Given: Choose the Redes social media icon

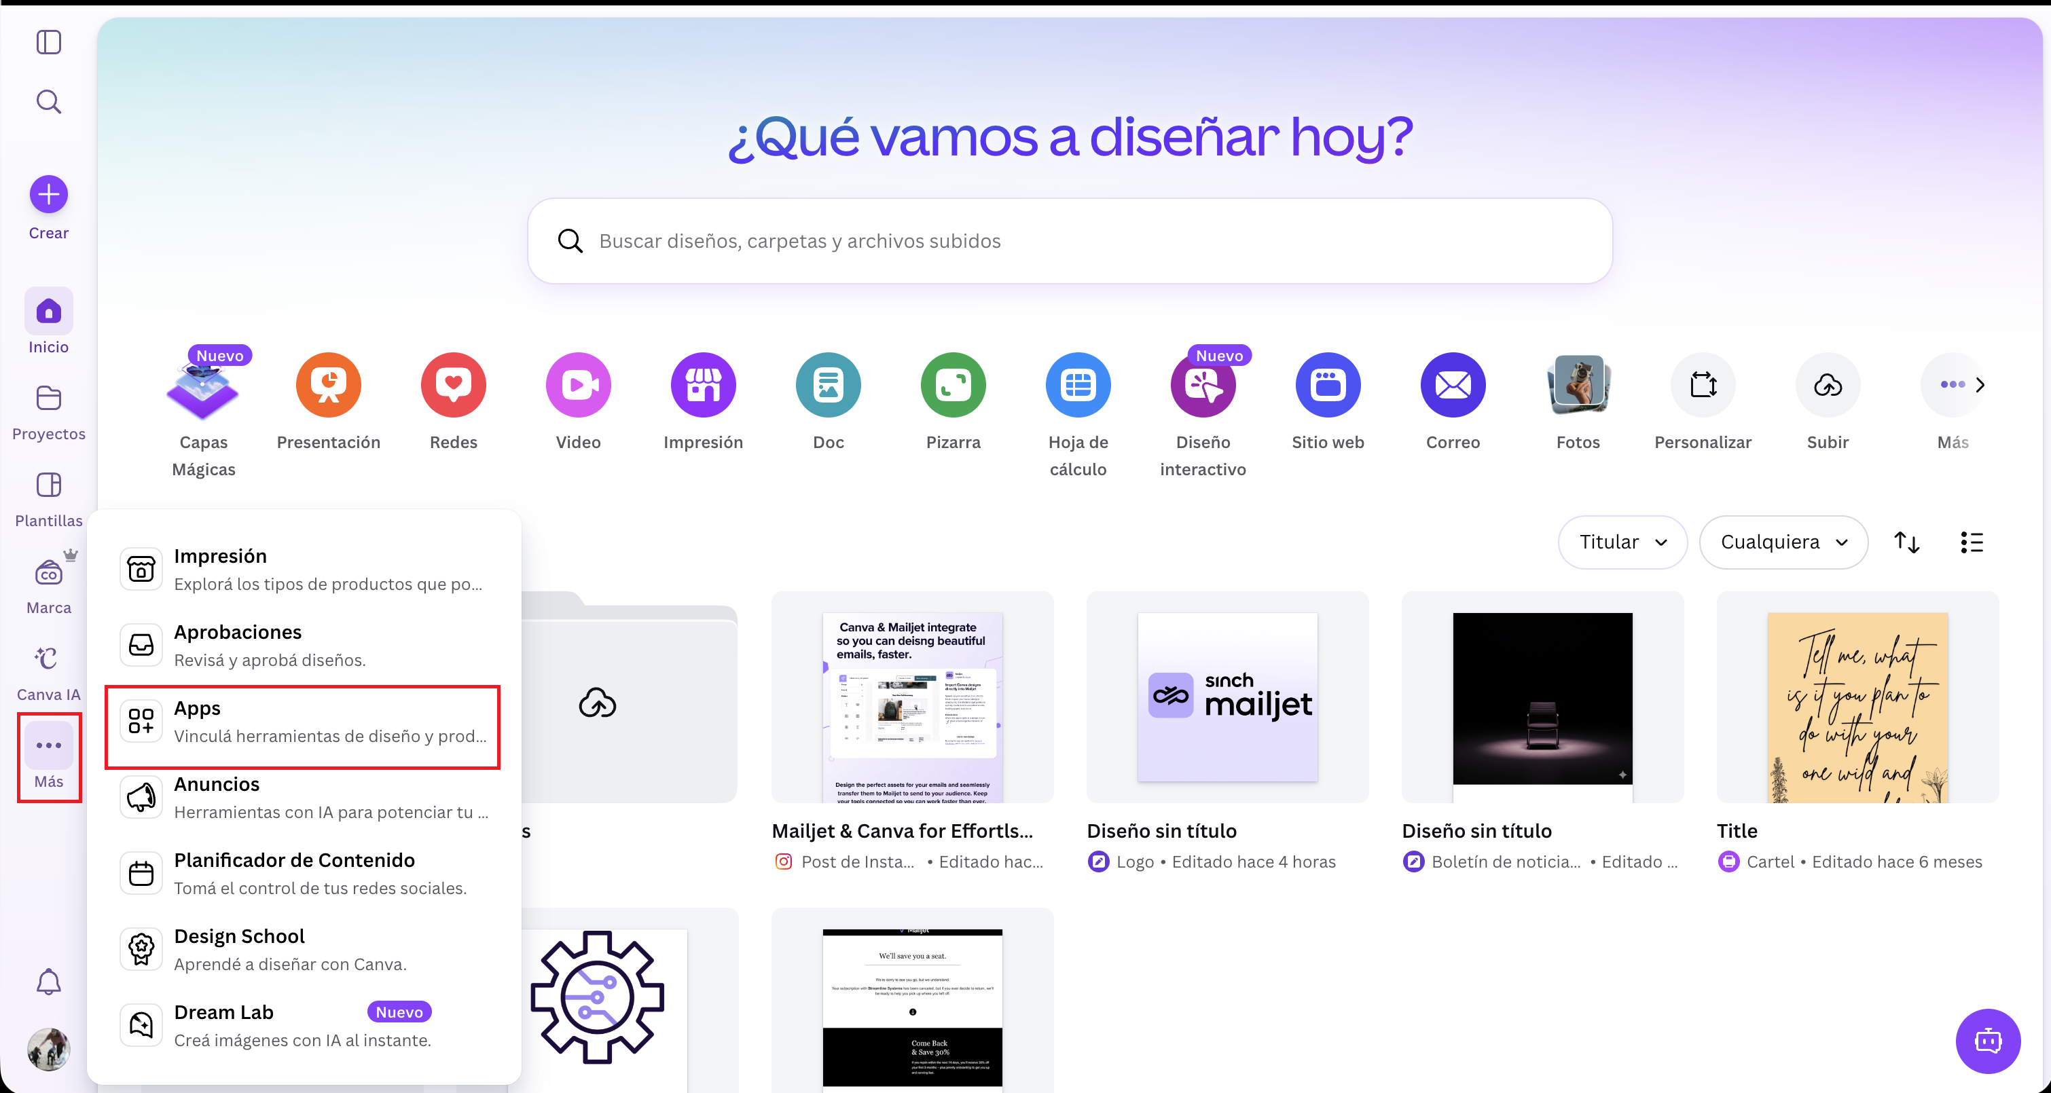Looking at the screenshot, I should pos(453,386).
